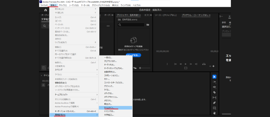Viewport: 270px width, 117px height.
Task: Click the blue メディアを読... import button
Action: click(133, 55)
